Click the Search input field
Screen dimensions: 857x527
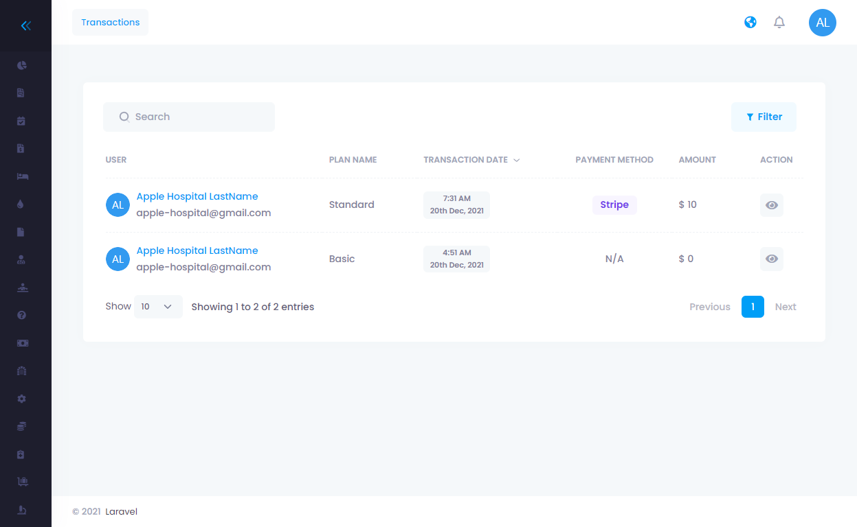(x=189, y=117)
